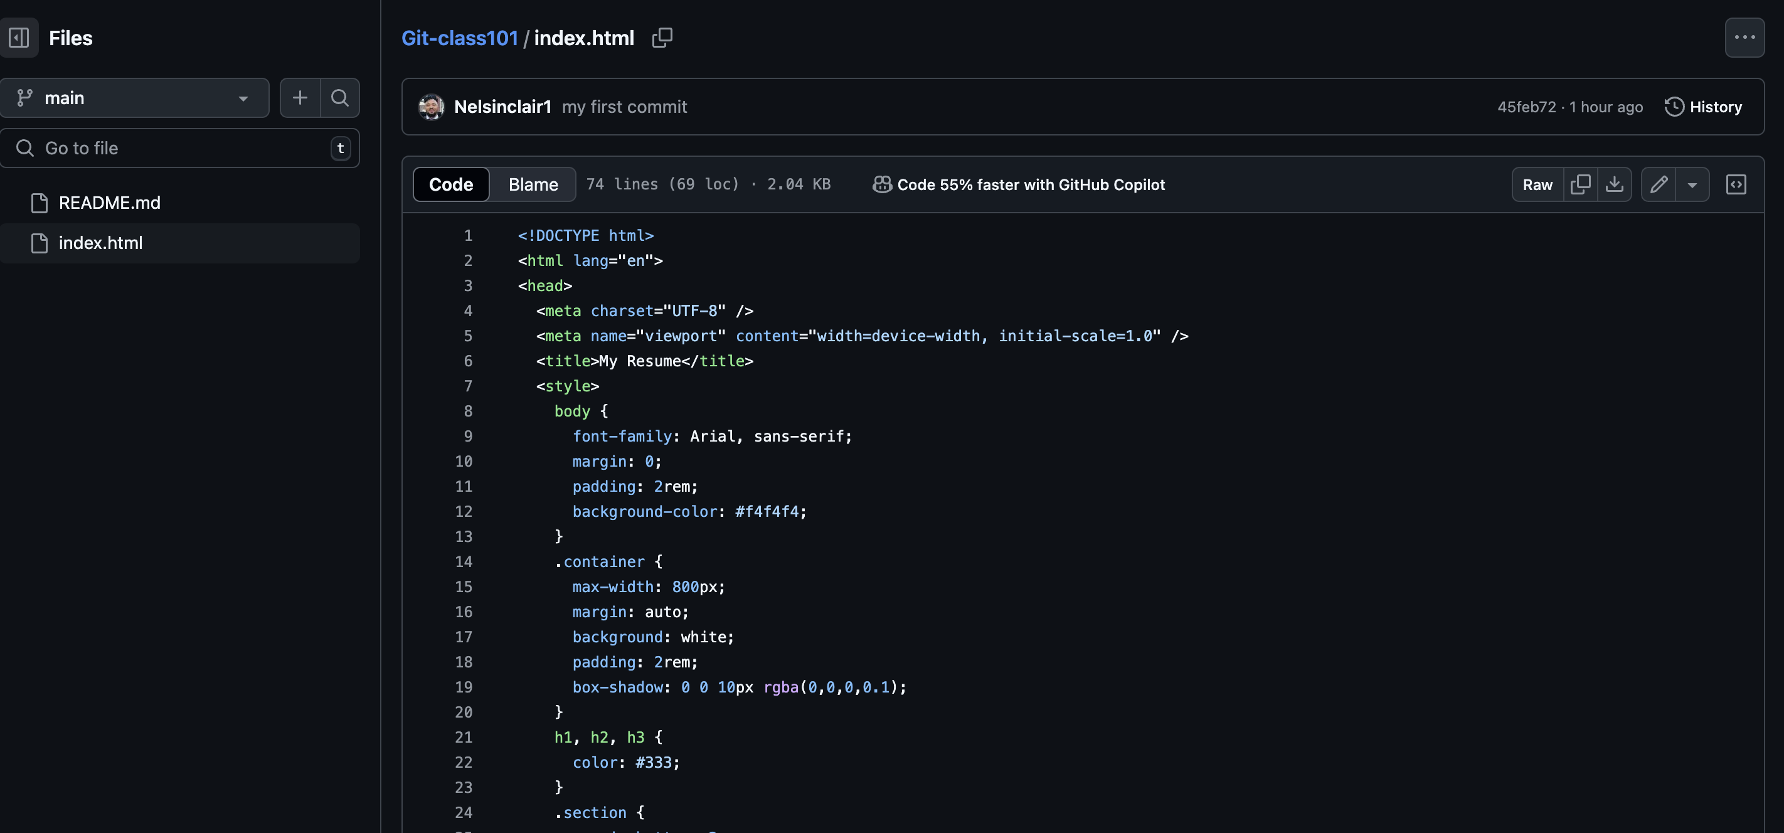Open commit 45feb72
The height and width of the screenshot is (833, 1784).
pos(1526,107)
